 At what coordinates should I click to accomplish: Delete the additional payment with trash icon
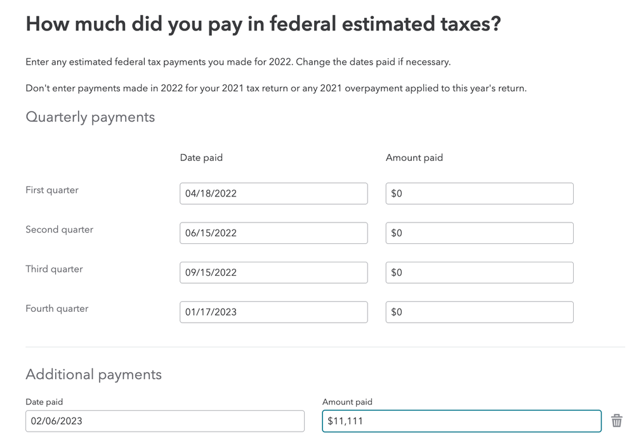pos(616,421)
